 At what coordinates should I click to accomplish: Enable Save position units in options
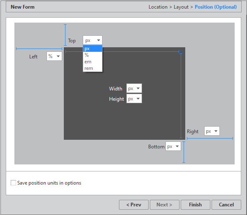[x=14, y=183]
